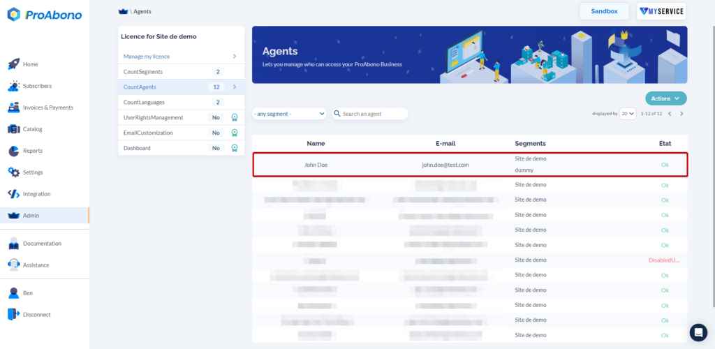Click the Catalog icon
This screenshot has height=349, width=715.
14,129
